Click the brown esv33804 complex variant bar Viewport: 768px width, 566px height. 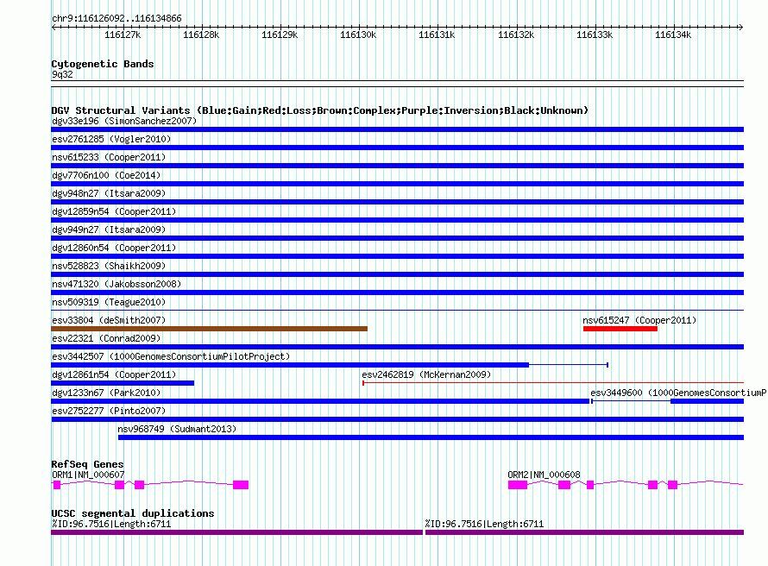click(x=209, y=329)
